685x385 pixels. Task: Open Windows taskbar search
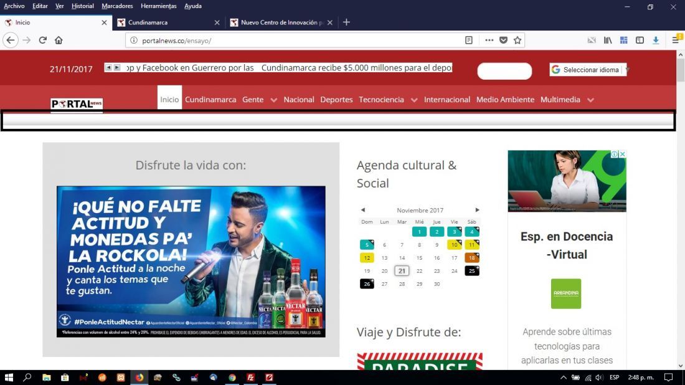(27, 378)
